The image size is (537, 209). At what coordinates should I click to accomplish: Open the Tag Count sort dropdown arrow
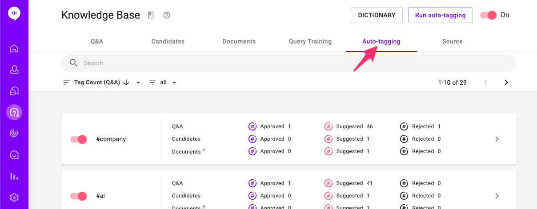(x=138, y=83)
